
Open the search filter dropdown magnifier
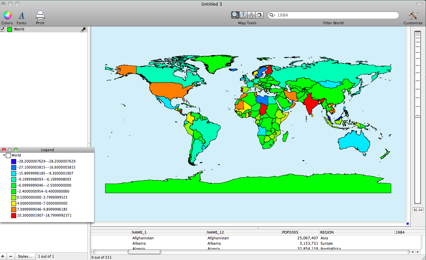point(272,15)
